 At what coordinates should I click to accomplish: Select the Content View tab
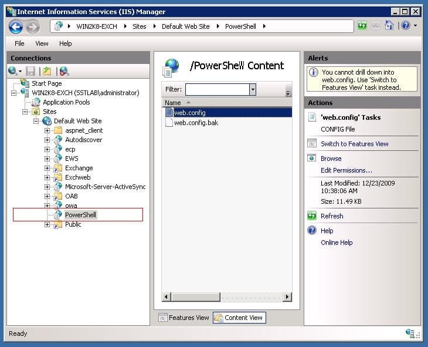click(x=239, y=318)
